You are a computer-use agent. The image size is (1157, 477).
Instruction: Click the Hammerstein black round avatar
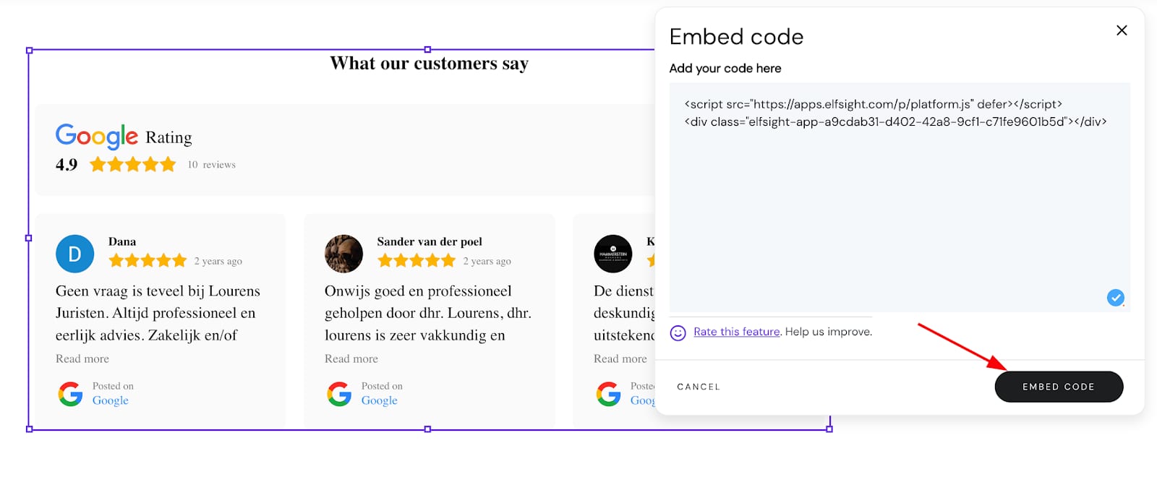pyautogui.click(x=612, y=254)
